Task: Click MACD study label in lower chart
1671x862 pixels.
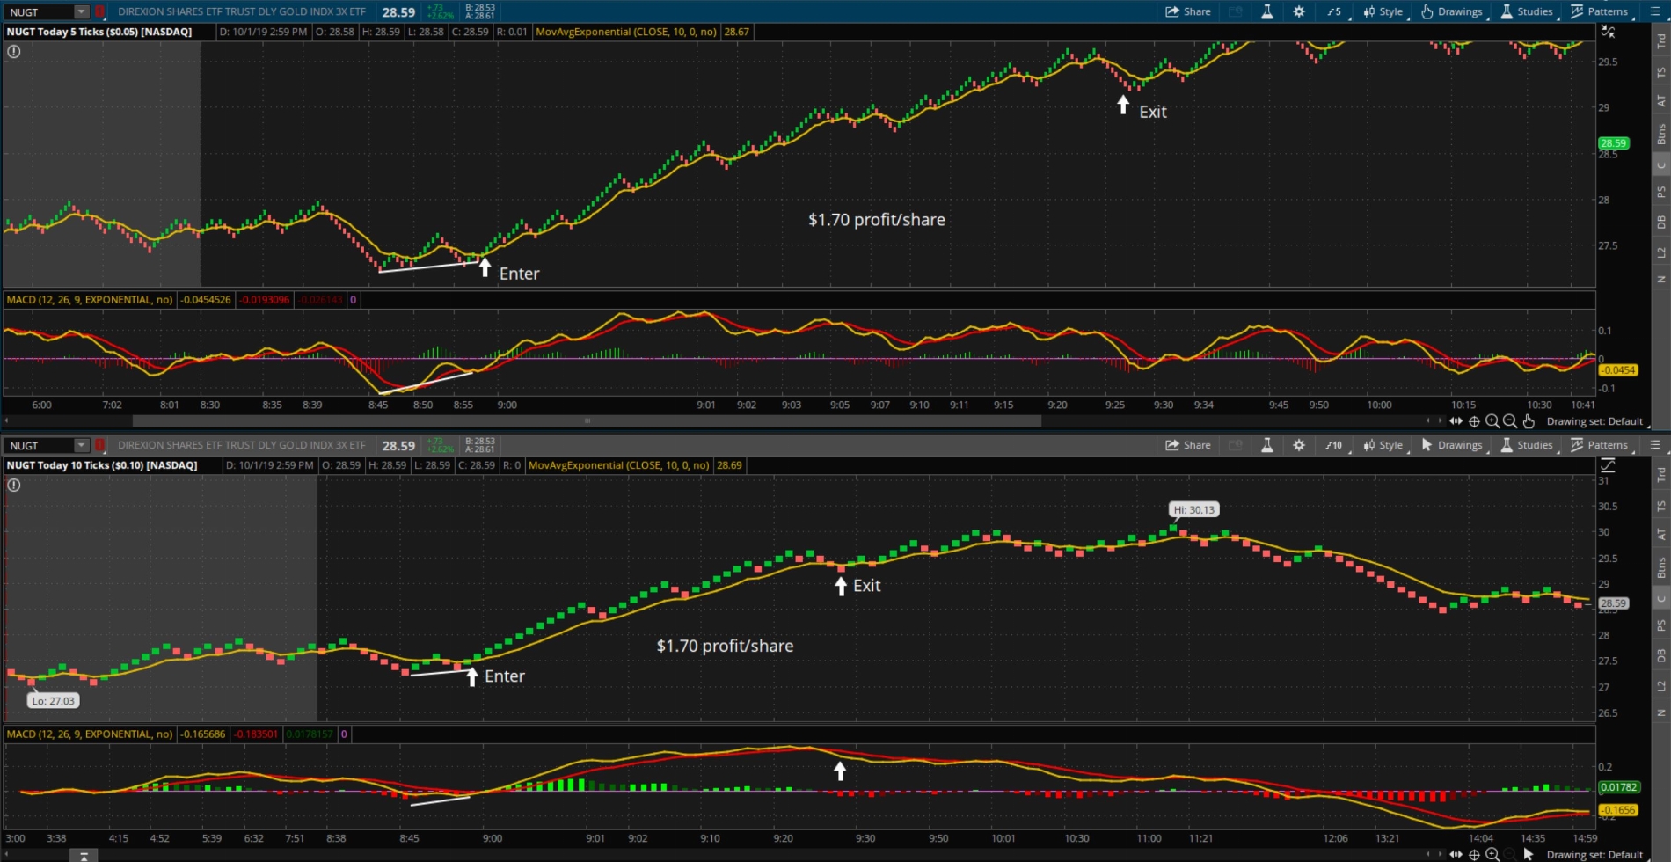Action: pyautogui.click(x=90, y=734)
